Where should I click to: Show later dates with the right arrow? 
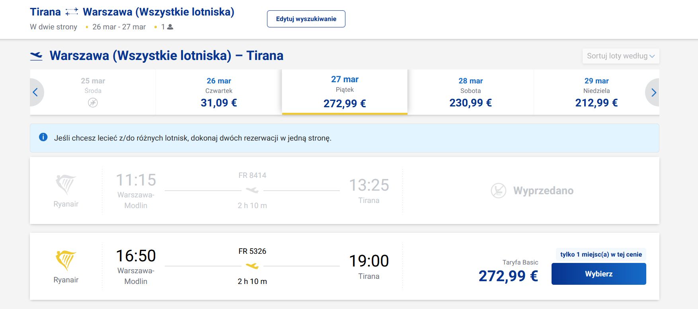653,93
